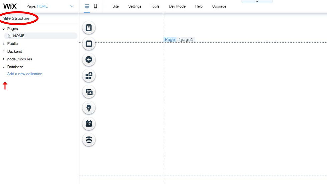Open the Background panel button

coord(89,44)
